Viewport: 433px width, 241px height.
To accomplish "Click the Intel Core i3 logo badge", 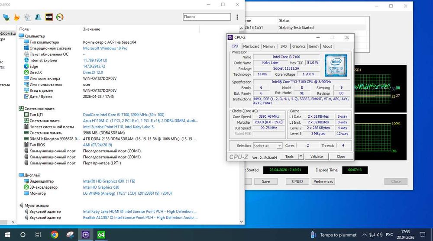I will click(336, 65).
